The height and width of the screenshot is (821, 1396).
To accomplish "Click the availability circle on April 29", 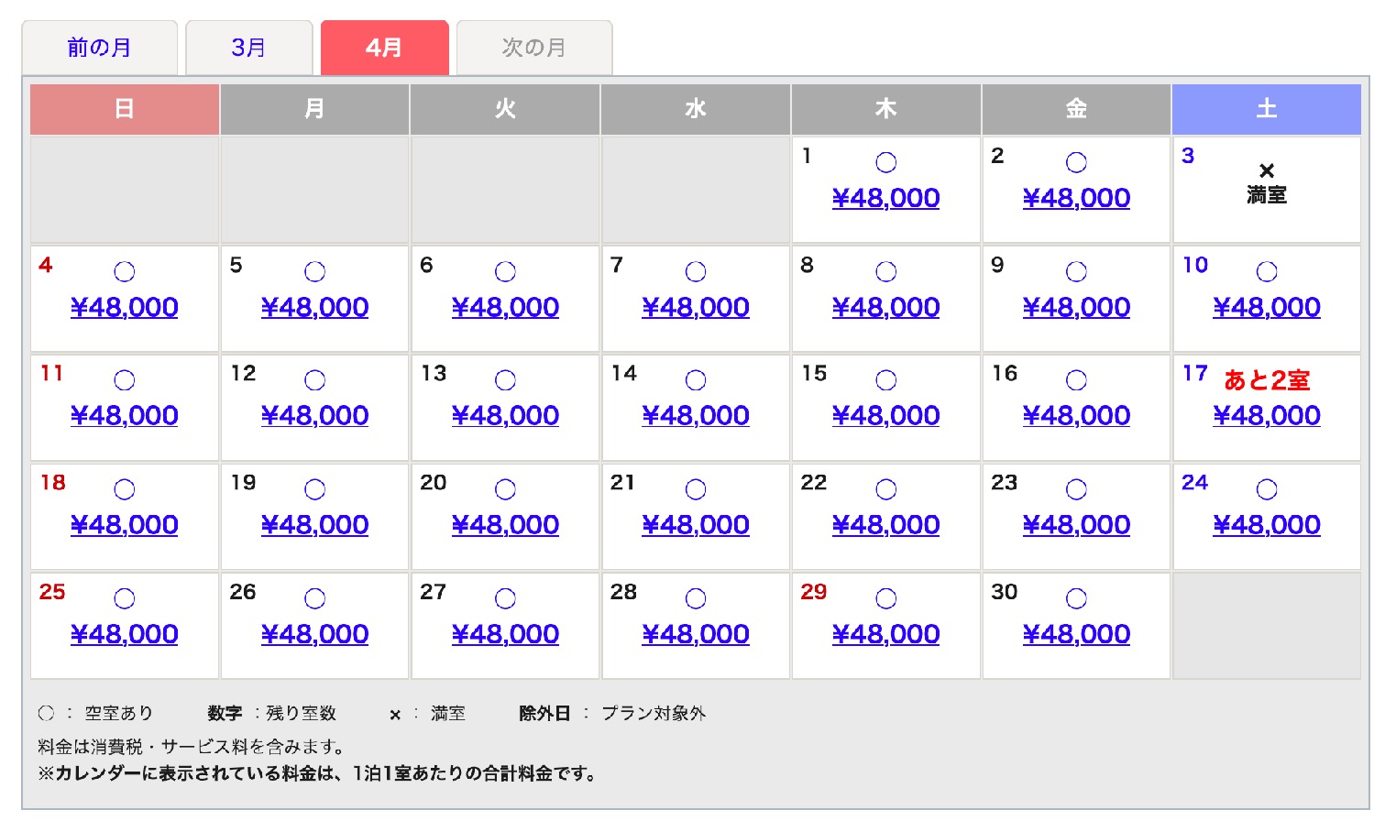I will coord(885,598).
